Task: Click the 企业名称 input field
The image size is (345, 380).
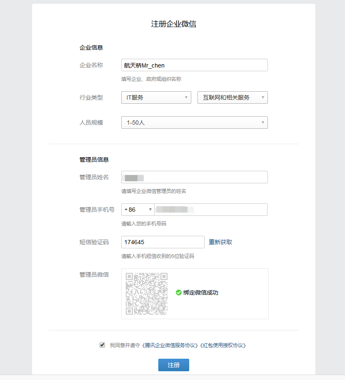Action: [194, 65]
